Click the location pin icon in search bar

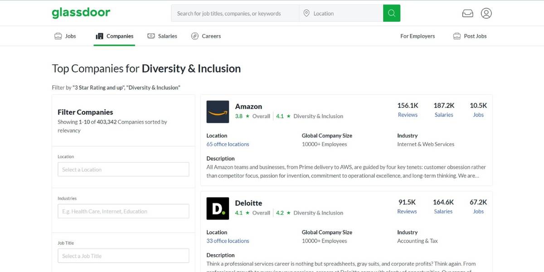point(306,14)
